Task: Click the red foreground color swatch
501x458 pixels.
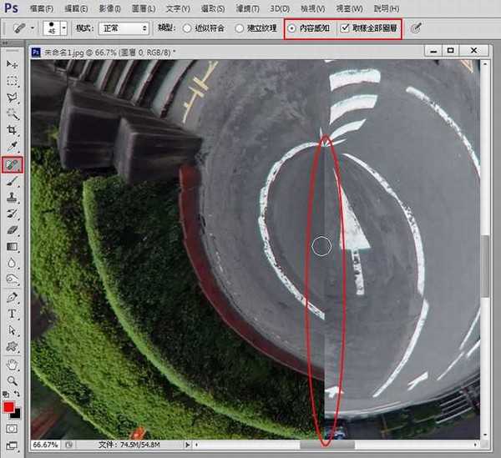Action: [x=10, y=407]
